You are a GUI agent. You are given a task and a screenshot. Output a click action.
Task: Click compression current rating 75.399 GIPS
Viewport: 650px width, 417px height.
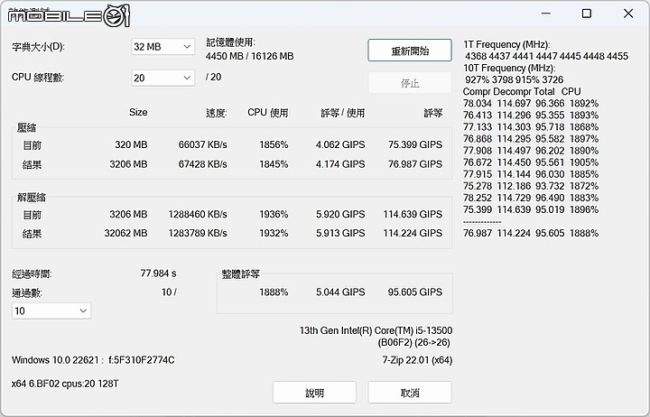tap(415, 144)
